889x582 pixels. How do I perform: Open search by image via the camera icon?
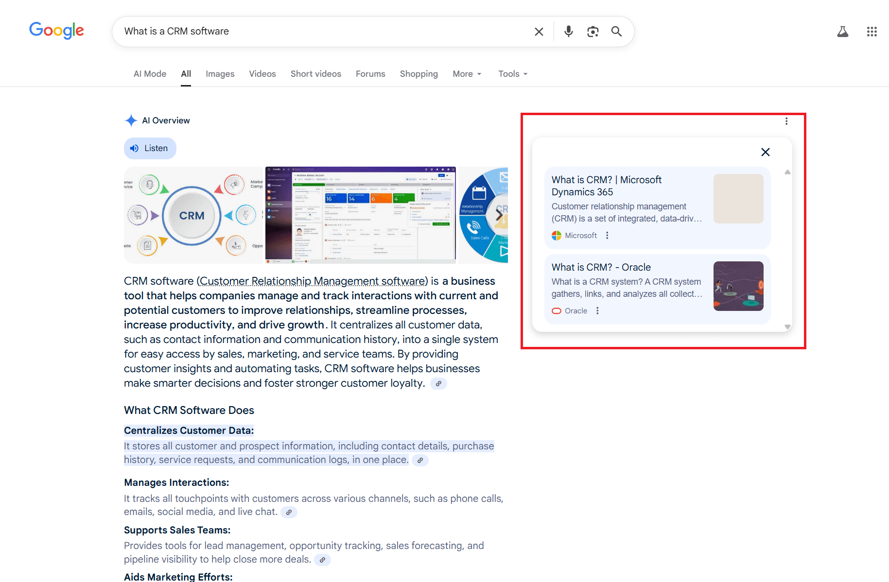click(593, 32)
